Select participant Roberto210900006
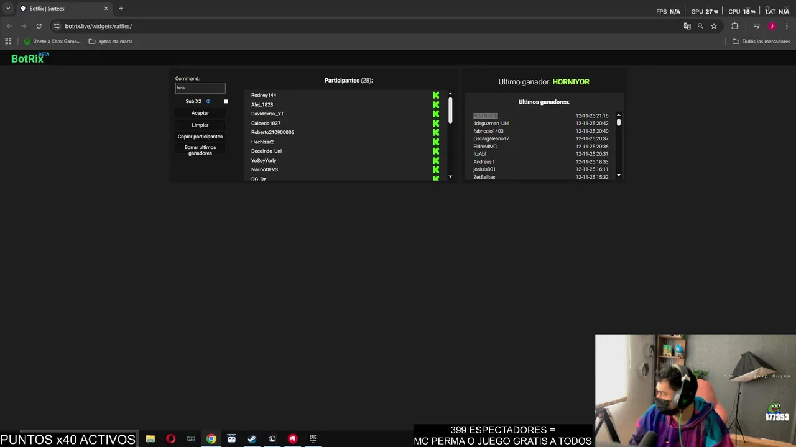 (272, 132)
